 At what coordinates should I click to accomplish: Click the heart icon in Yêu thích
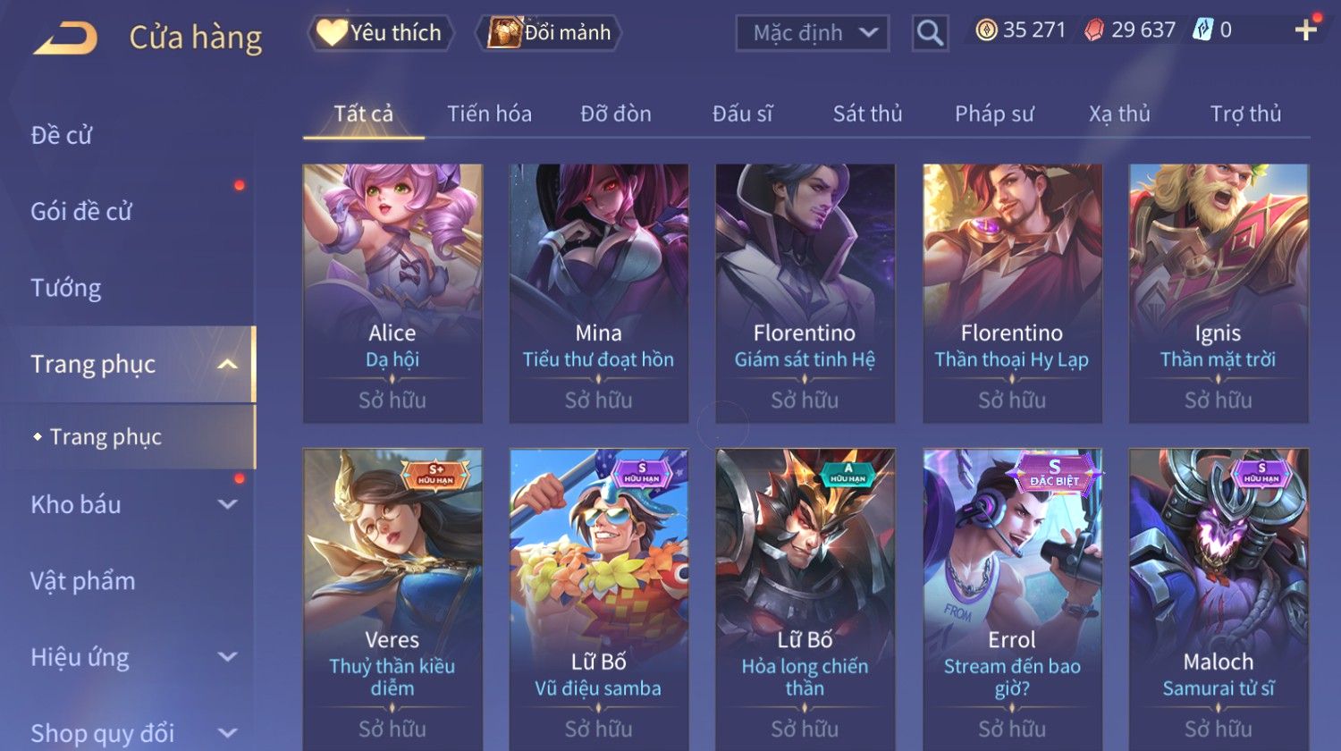[x=331, y=33]
